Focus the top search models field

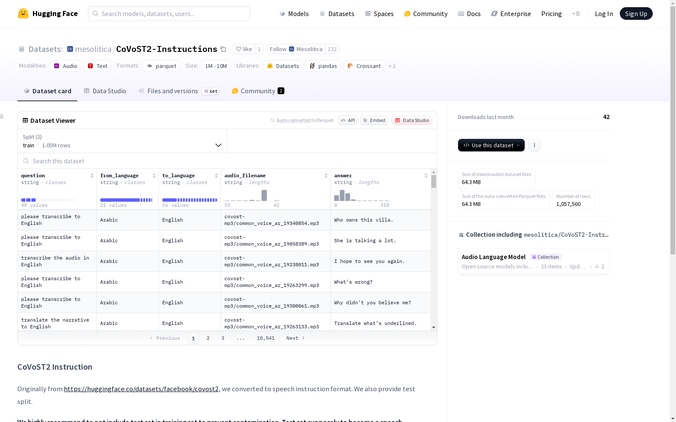coord(169,14)
